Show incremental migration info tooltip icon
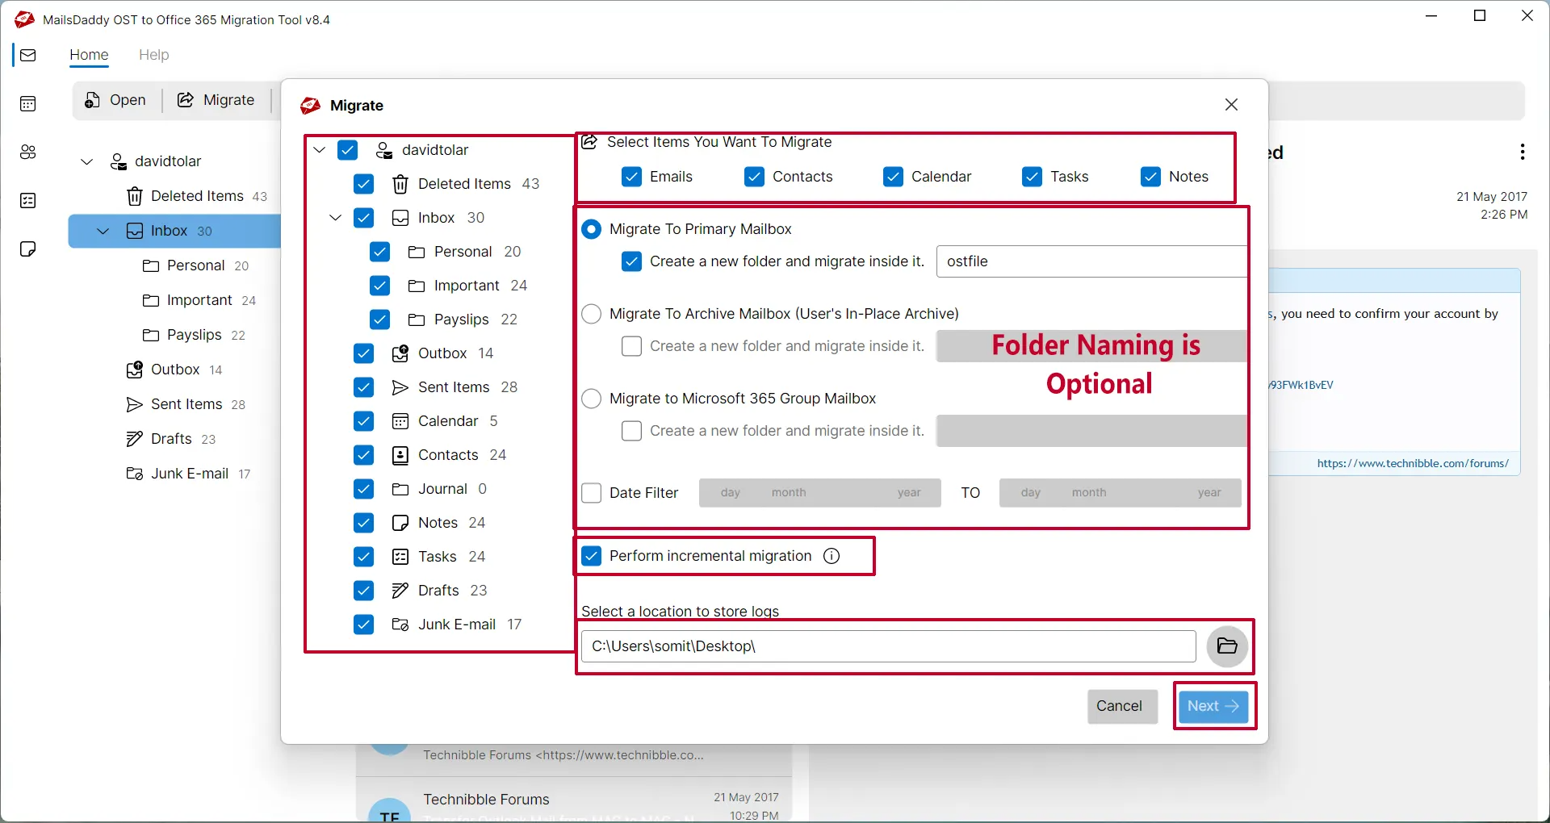1550x823 pixels. pyautogui.click(x=832, y=556)
